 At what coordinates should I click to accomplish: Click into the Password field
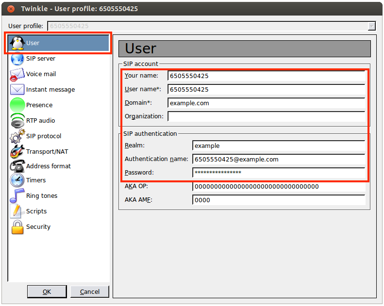[278, 173]
